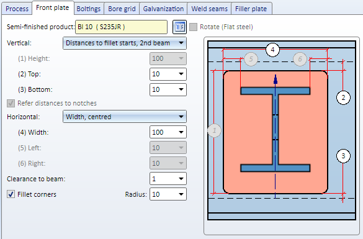Click the I-beam profile in the preview
This screenshot has width=363, height=239.
tap(276, 130)
